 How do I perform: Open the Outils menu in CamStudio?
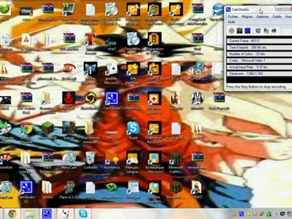point(277,16)
